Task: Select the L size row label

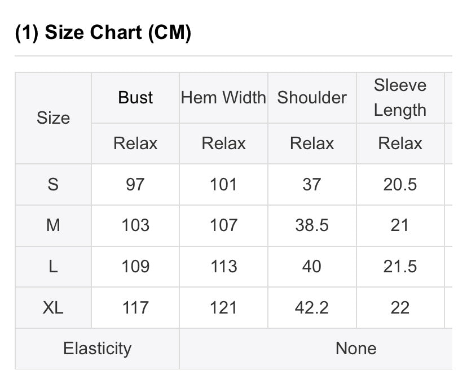Action: point(54,266)
